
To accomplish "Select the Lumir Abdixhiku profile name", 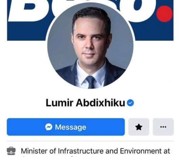I will pos(85,103).
